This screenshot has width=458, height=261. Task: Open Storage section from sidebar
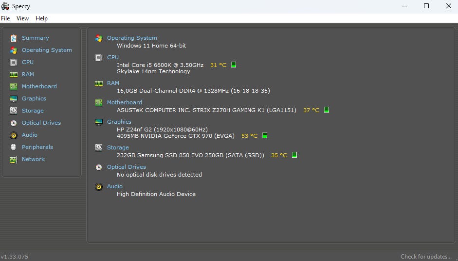[x=33, y=111]
